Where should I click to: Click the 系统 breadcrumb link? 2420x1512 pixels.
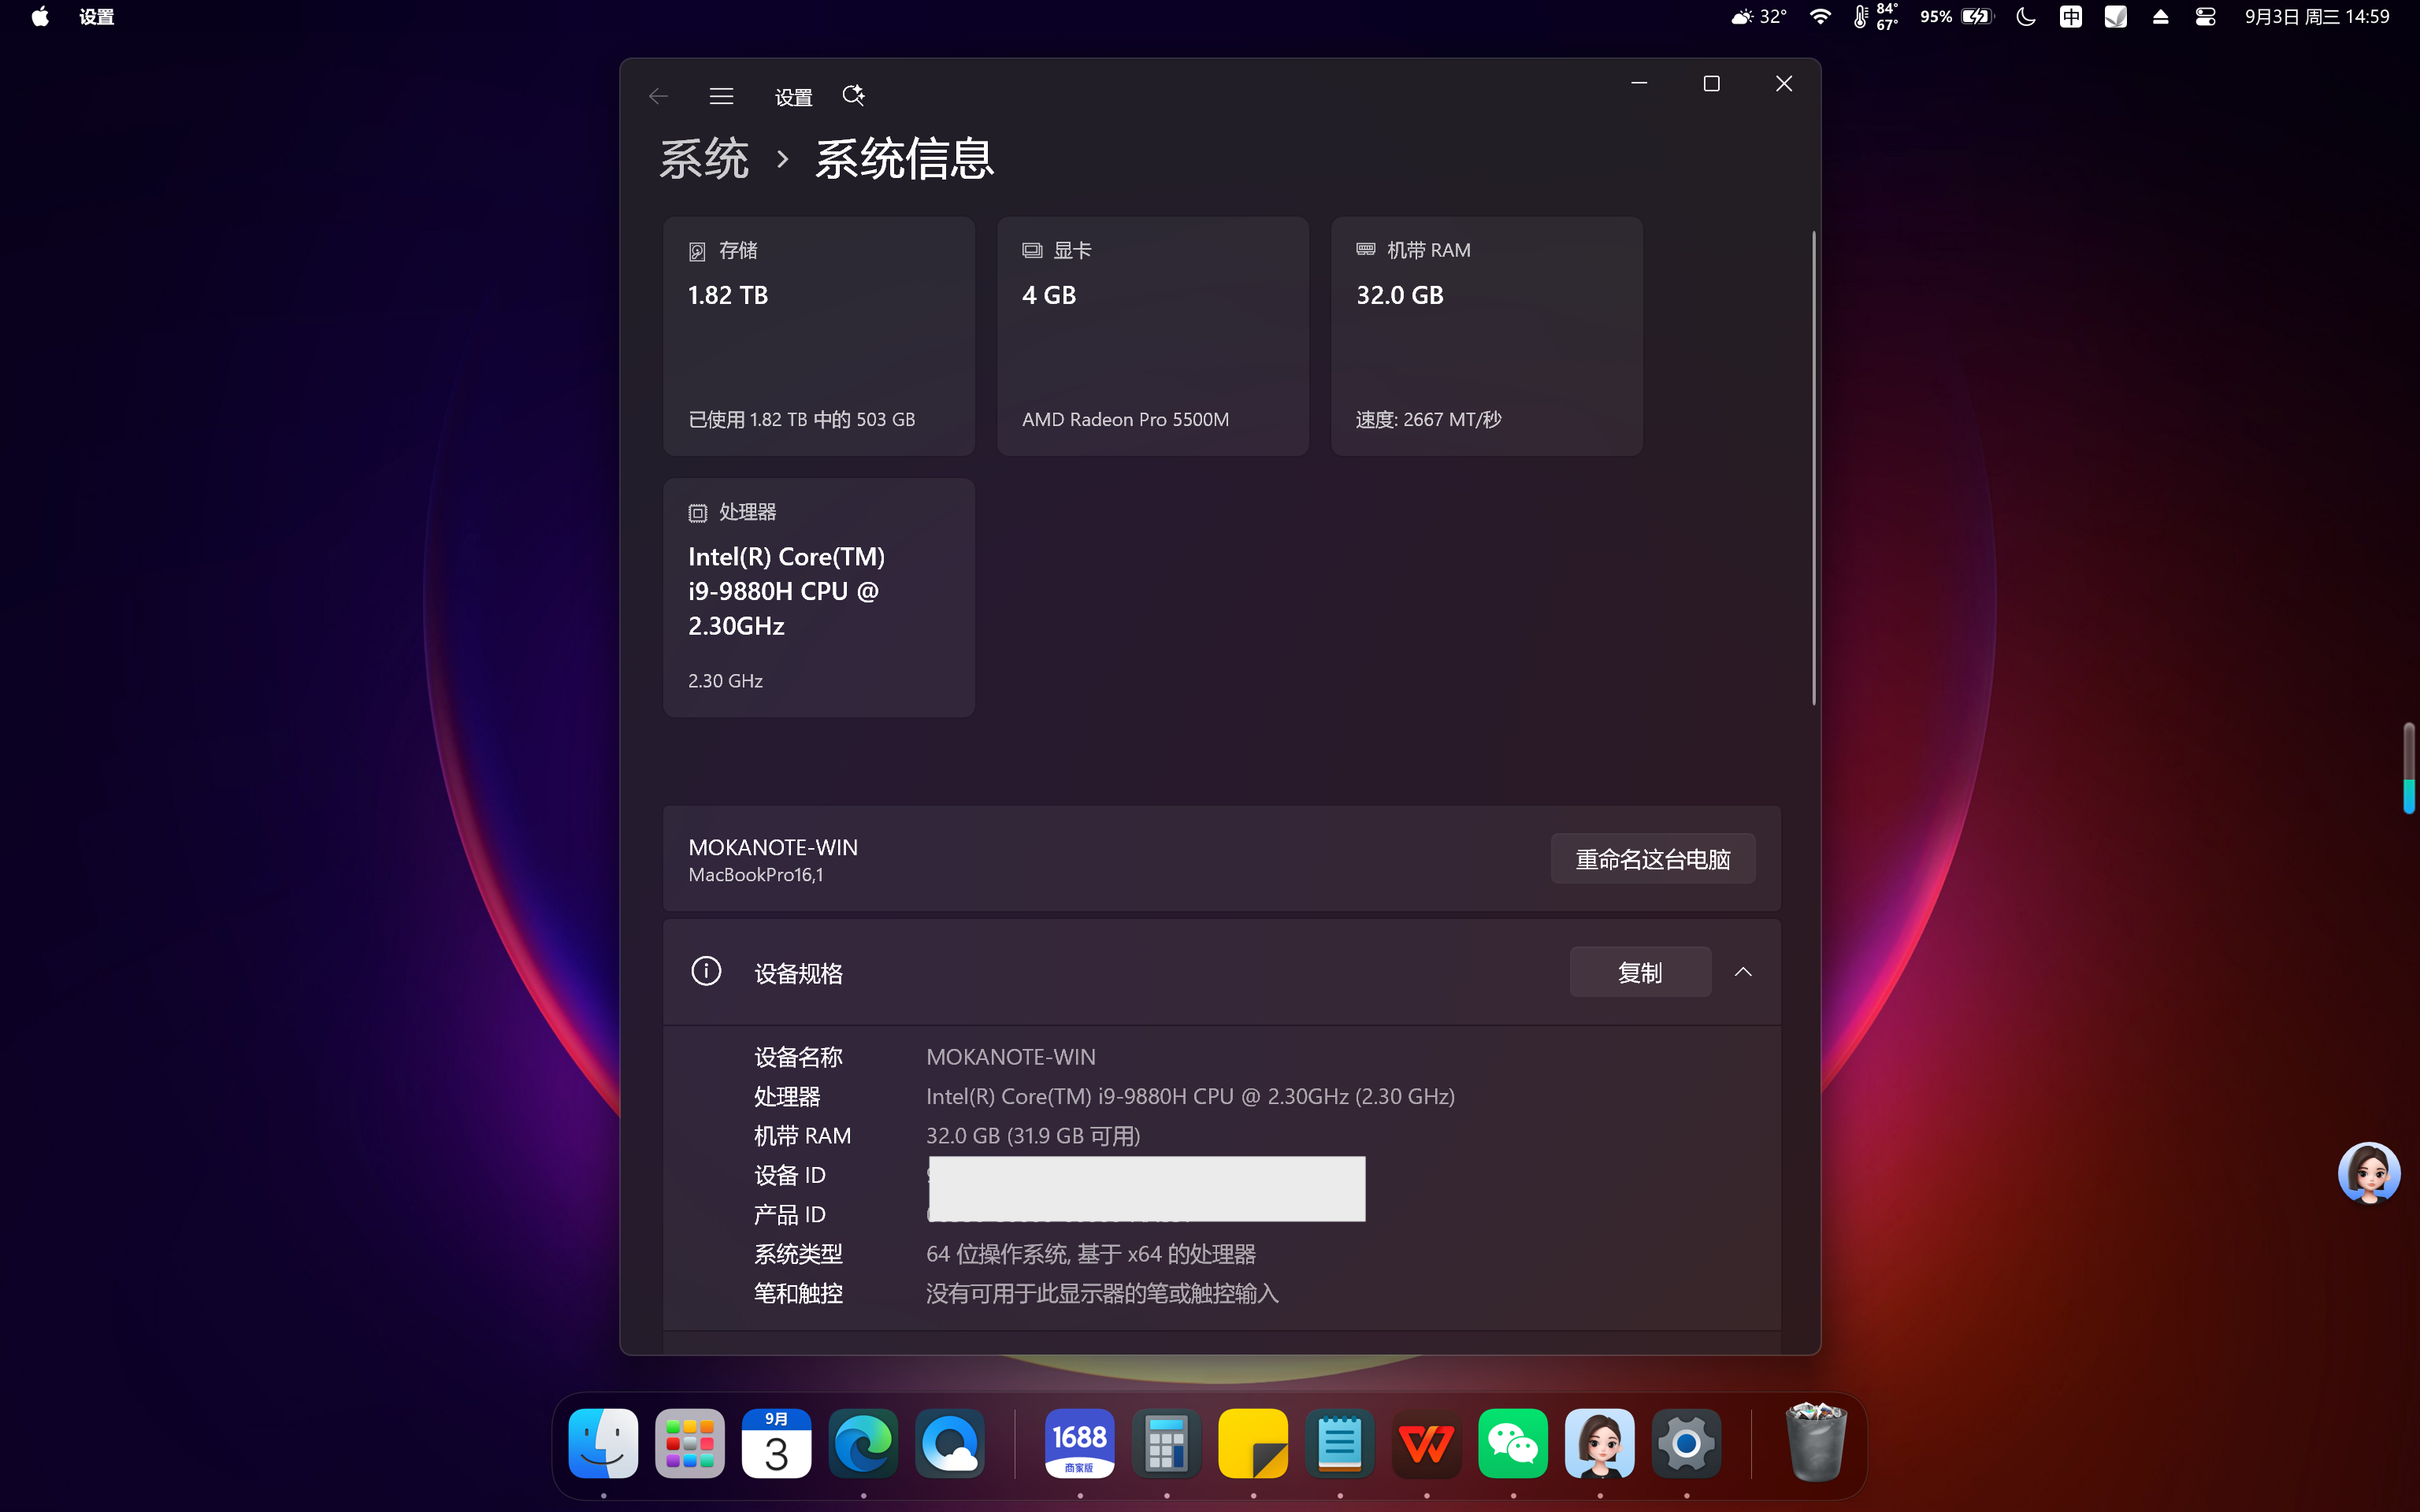(x=704, y=159)
